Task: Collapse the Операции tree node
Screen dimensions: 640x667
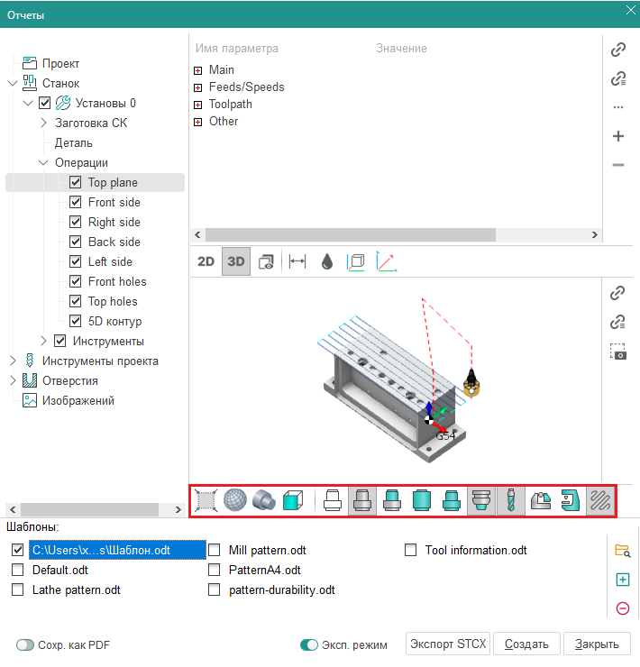Action: [44, 162]
